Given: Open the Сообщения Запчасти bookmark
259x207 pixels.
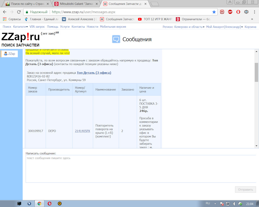Looking at the screenshot, I should tap(117, 19).
